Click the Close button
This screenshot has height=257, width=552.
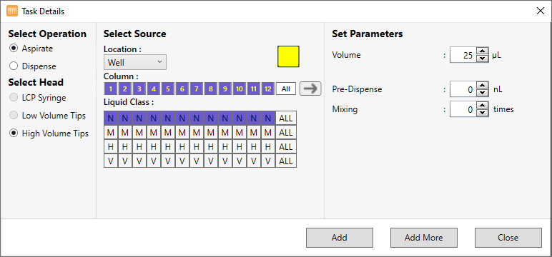[x=508, y=238]
